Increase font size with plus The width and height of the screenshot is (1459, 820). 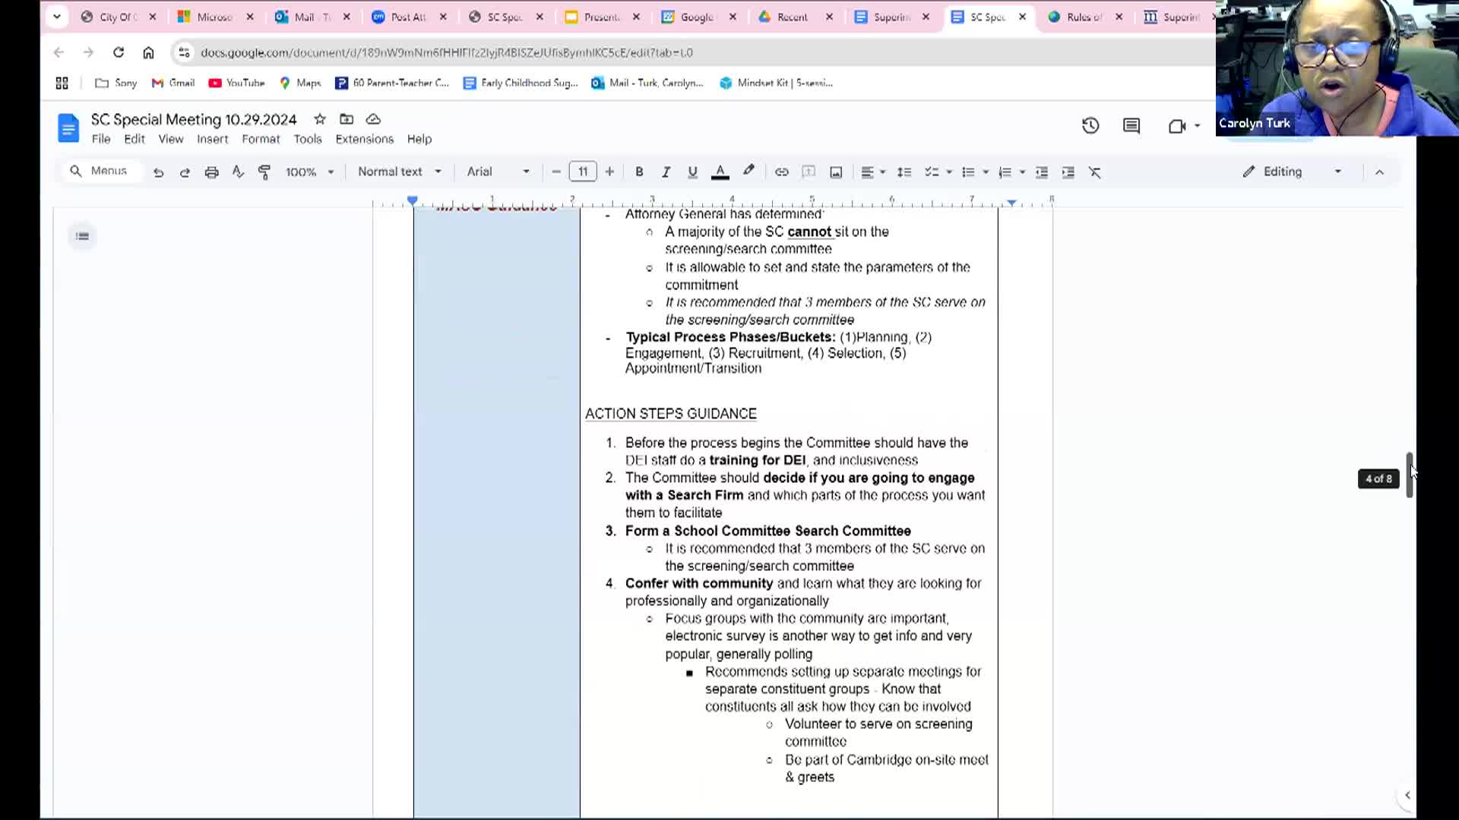609,172
